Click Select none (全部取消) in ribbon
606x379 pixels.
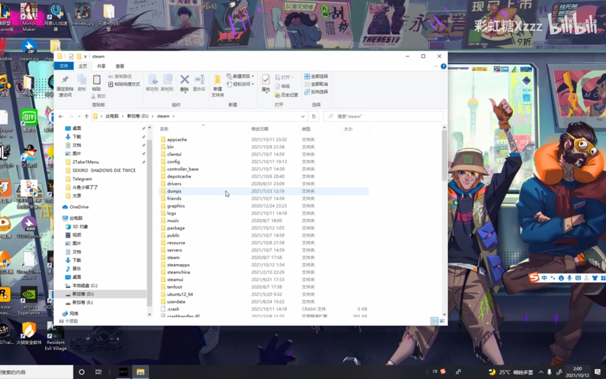click(x=316, y=84)
